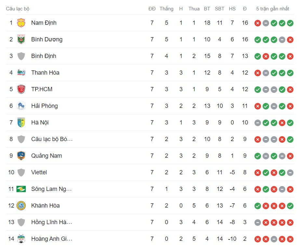Open the TP.HCM club logo
The width and height of the screenshot is (299, 246).
coord(20,89)
